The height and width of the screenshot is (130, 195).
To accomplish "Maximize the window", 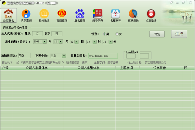I will coord(183,2).
